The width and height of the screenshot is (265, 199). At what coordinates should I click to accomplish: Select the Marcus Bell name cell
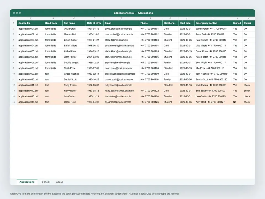[x=74, y=34]
